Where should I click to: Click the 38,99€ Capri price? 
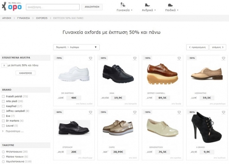pos(118,152)
